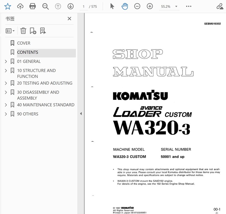This screenshot has height=214, width=226.
Task: Print the document with printer icon
Action: (x=32, y=6)
